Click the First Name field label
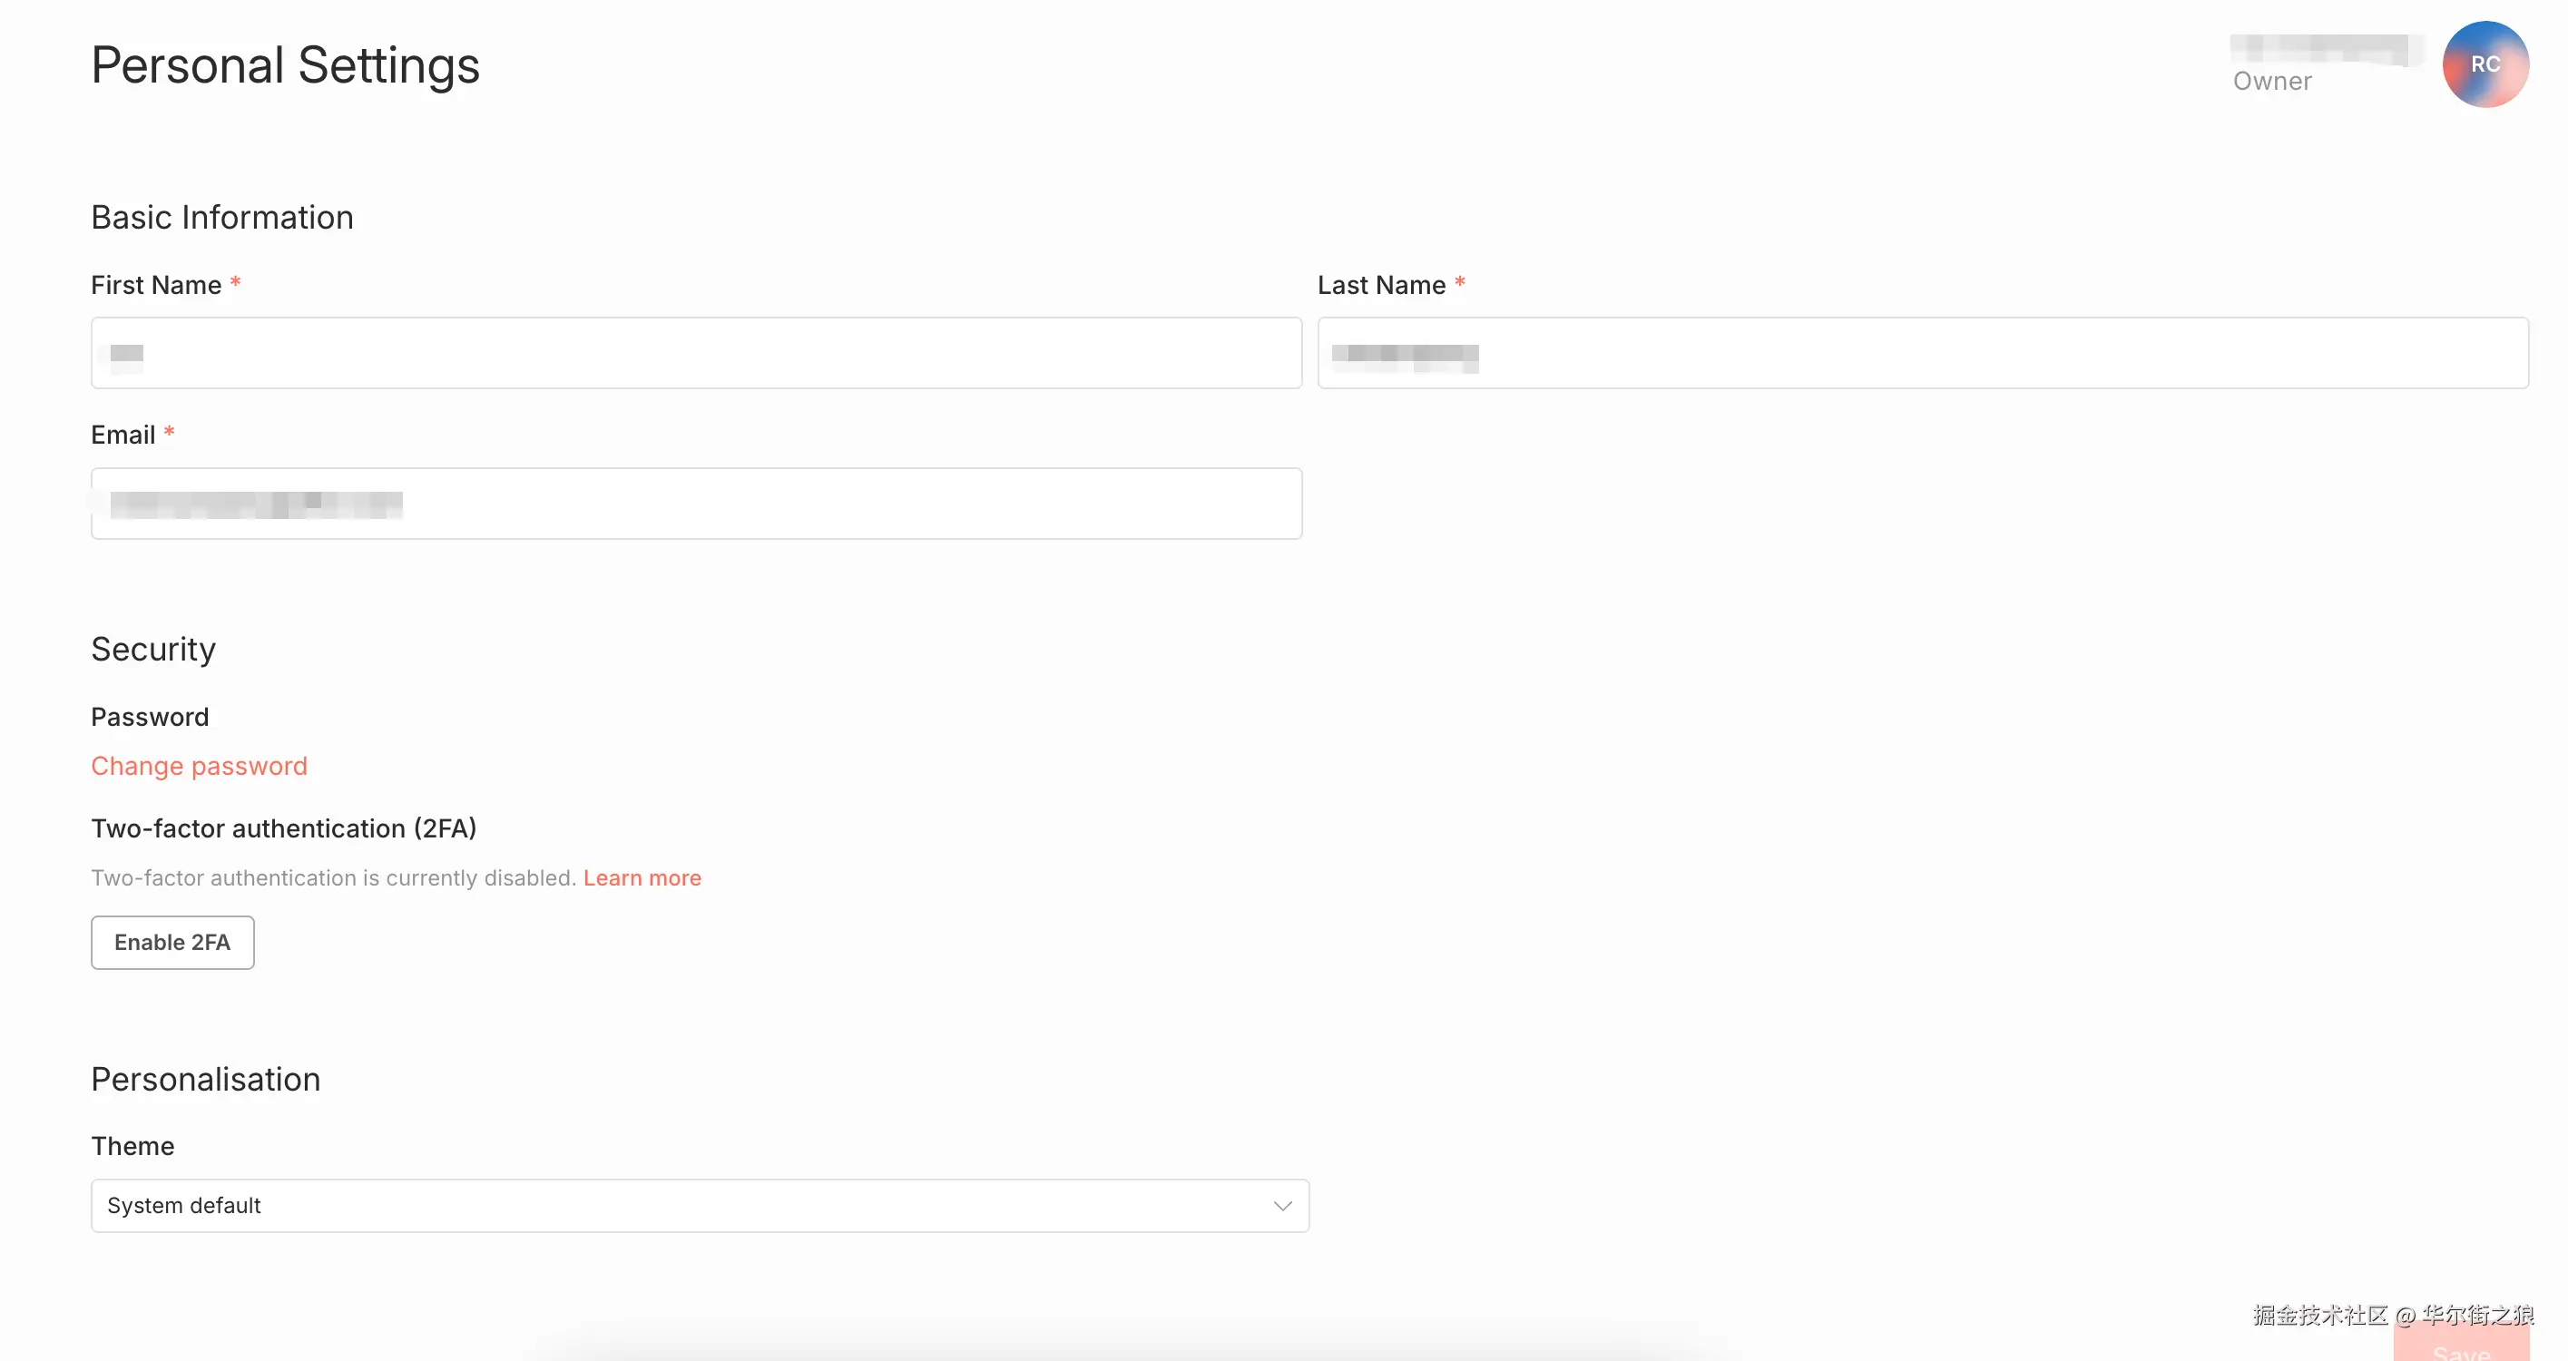 point(156,285)
